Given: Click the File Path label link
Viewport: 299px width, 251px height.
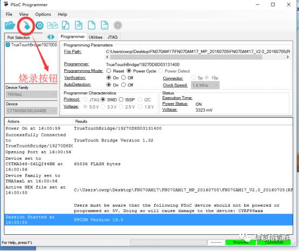Looking at the screenshot, I should pyautogui.click(x=73, y=52).
